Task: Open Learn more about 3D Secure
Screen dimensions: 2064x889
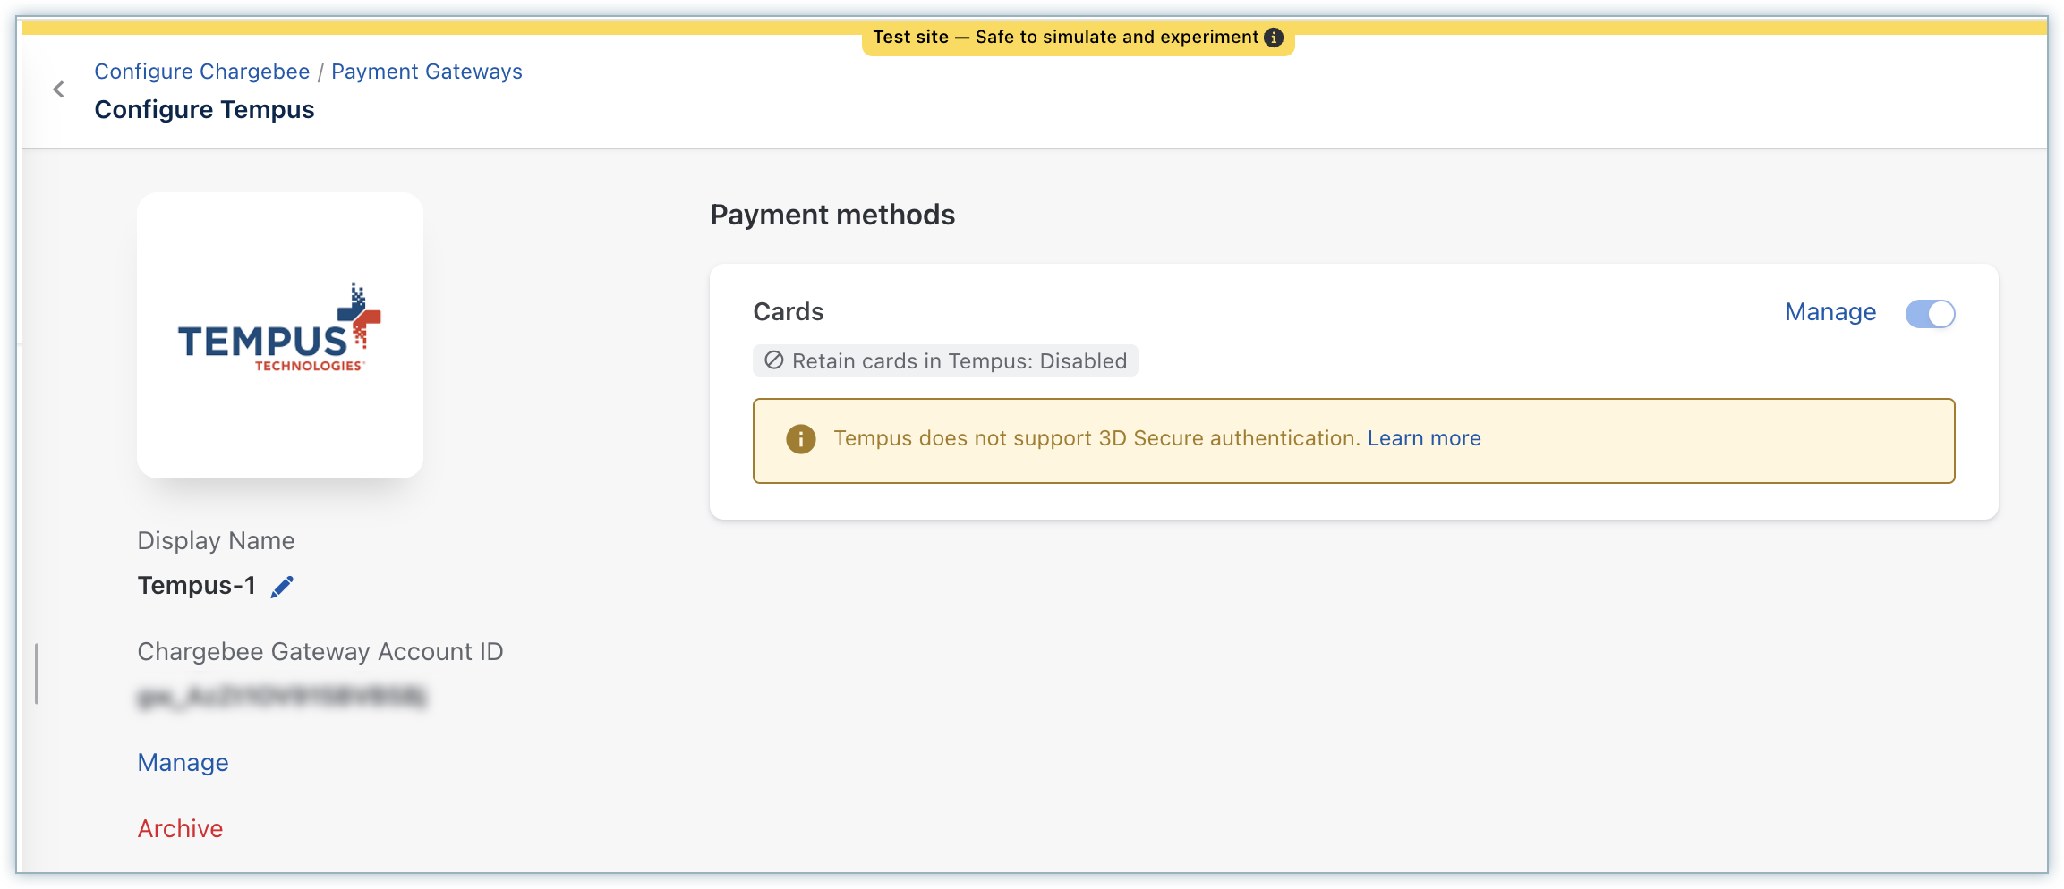Action: pyautogui.click(x=1423, y=438)
